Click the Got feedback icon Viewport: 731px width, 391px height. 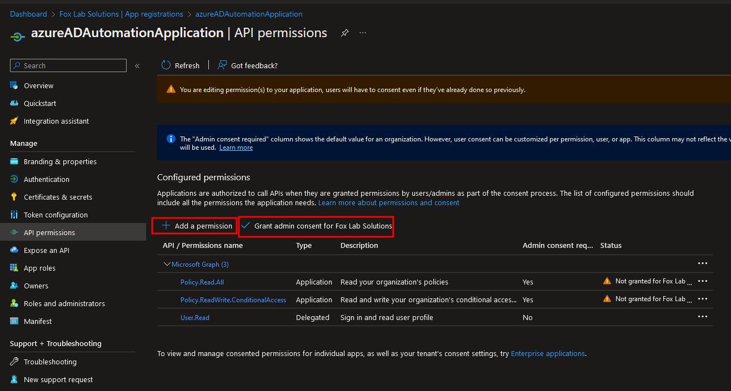click(x=222, y=65)
